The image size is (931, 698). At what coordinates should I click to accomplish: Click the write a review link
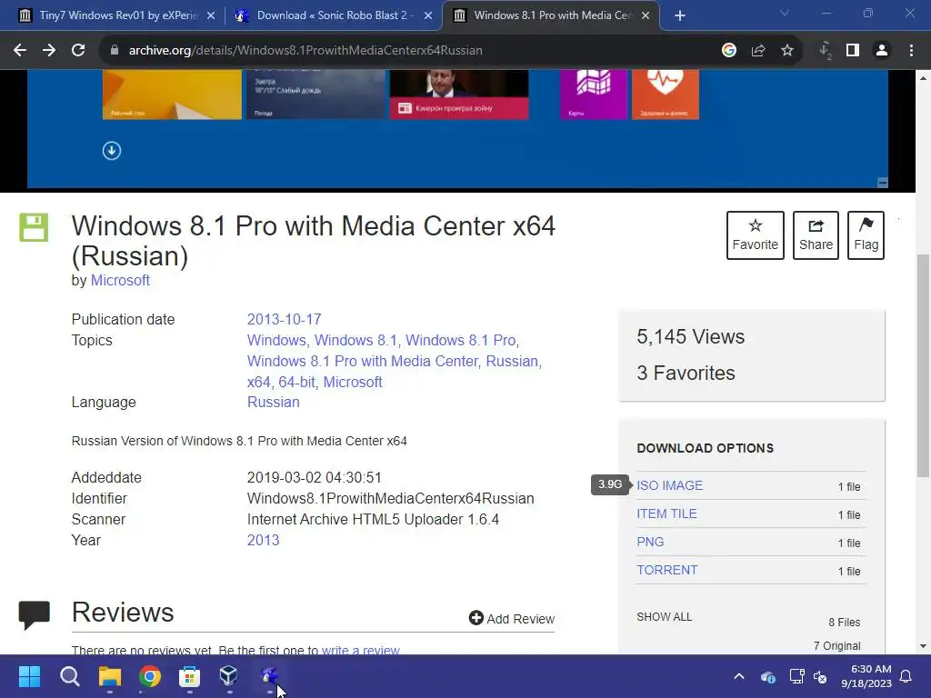pos(360,650)
